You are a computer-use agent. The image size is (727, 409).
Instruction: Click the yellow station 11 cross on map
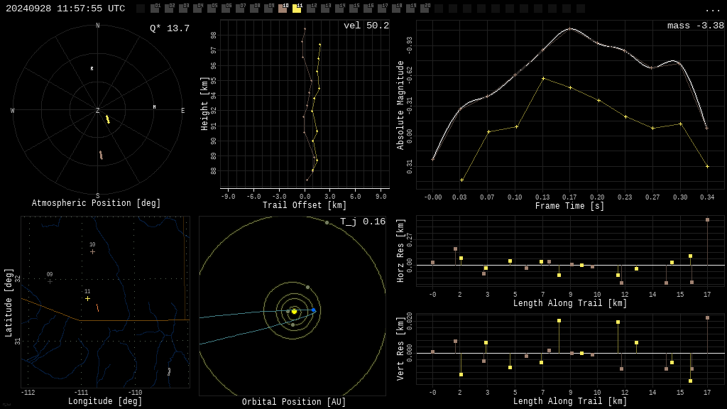tap(87, 299)
